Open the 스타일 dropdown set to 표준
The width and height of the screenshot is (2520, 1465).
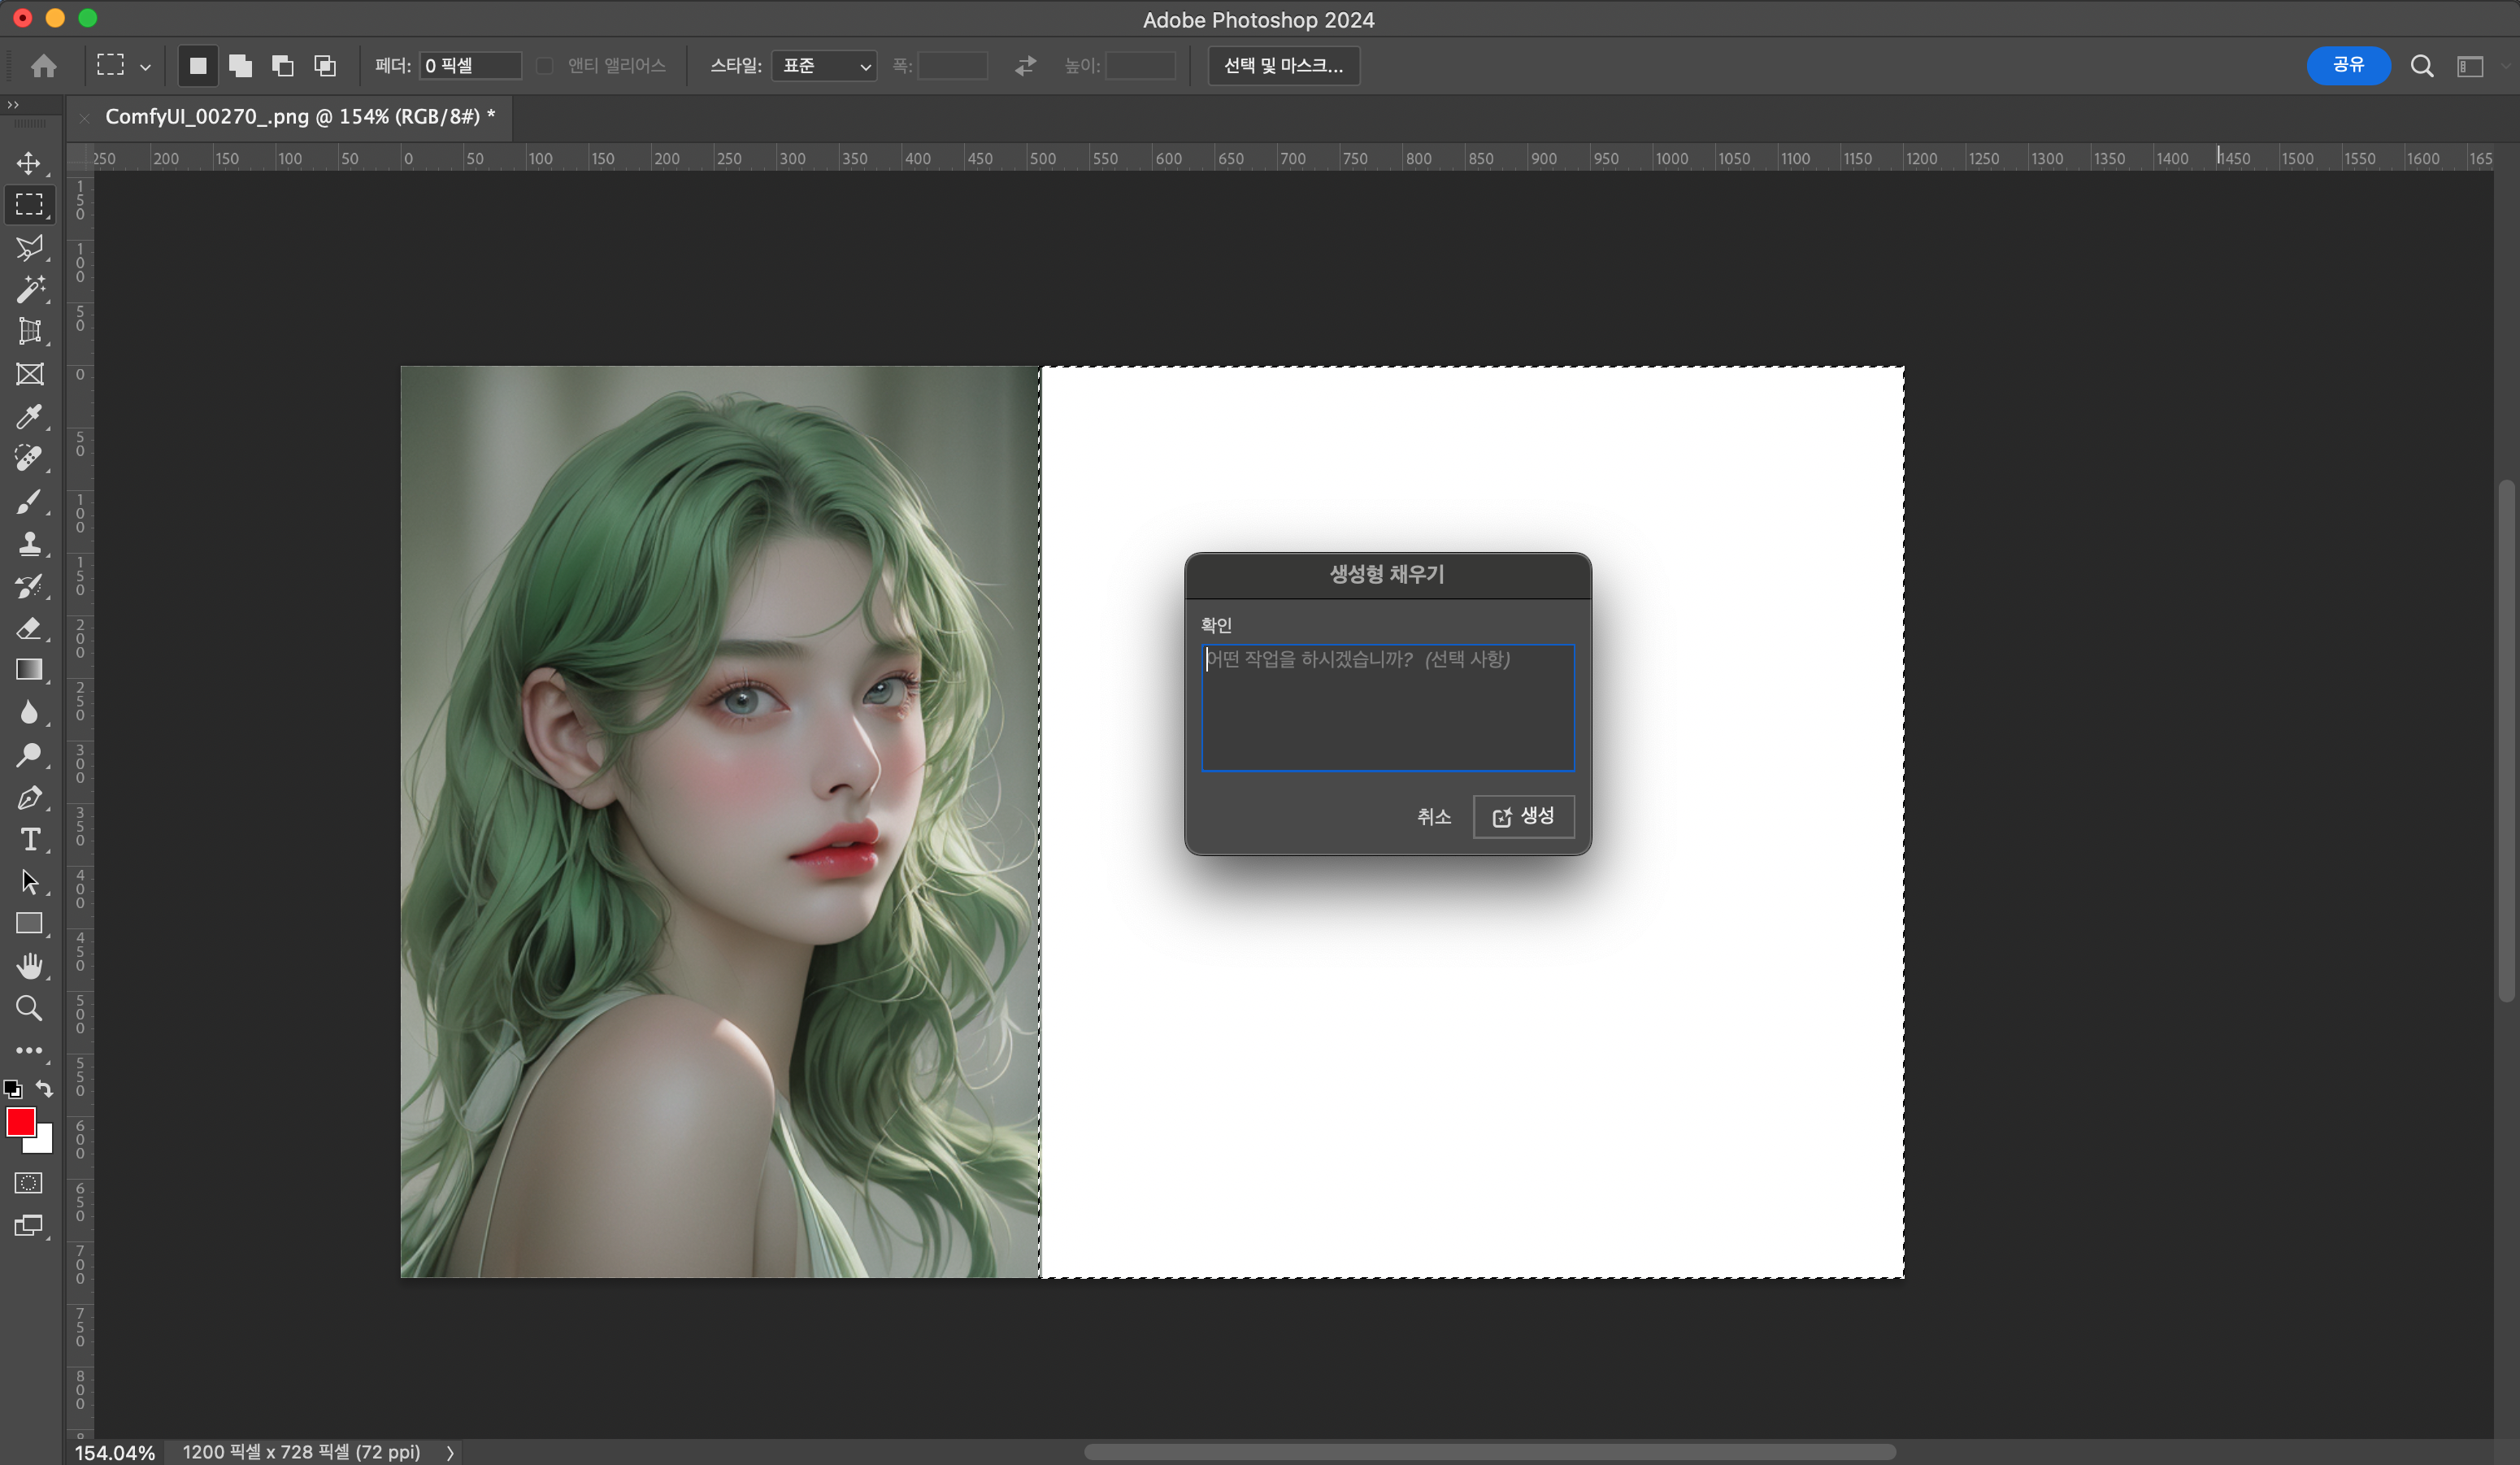point(824,66)
